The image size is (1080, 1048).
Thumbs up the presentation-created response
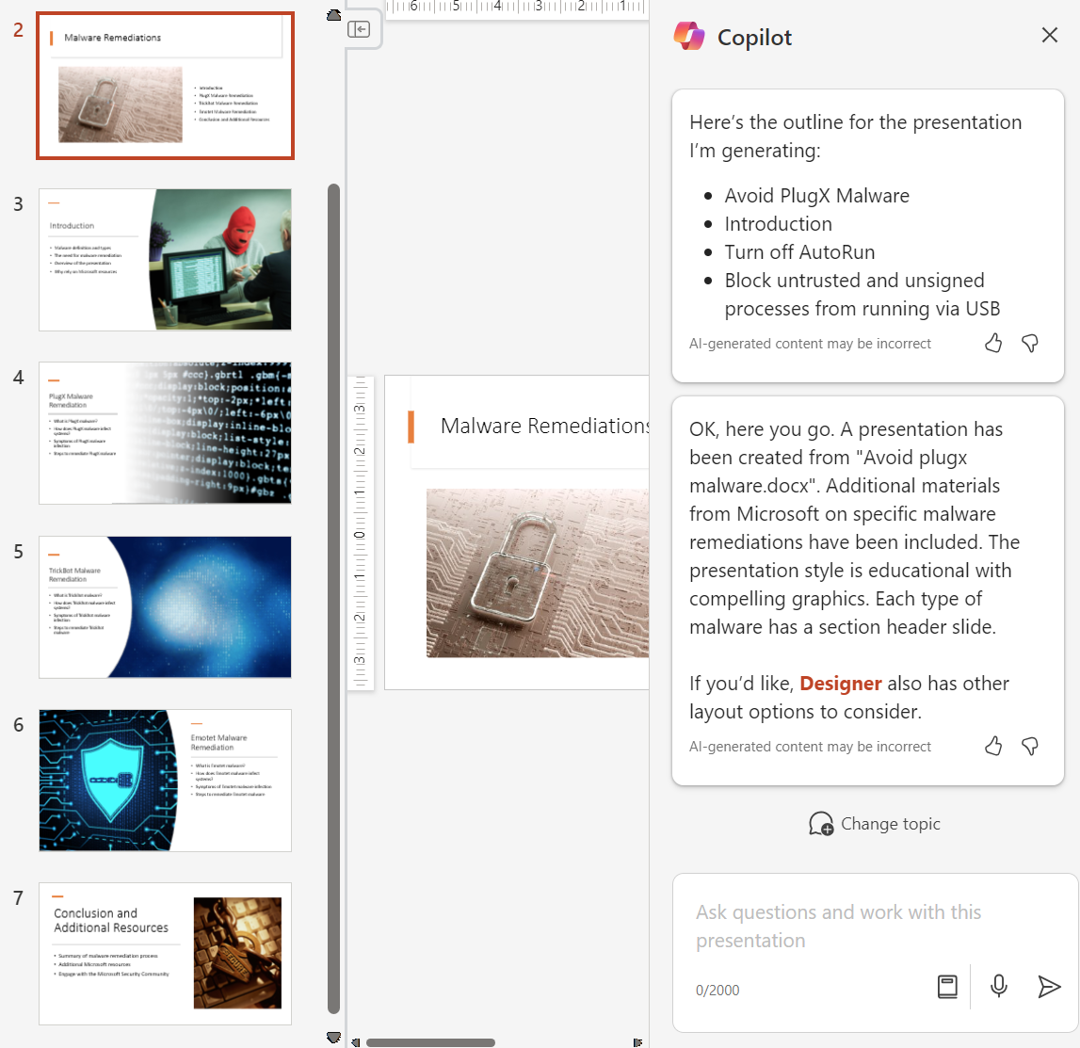click(992, 746)
